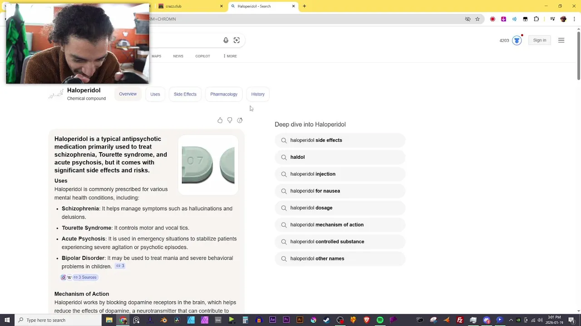This screenshot has height=326, width=581.
Task: Open the haloperidol pill image thumbnail
Action: pyautogui.click(x=208, y=165)
